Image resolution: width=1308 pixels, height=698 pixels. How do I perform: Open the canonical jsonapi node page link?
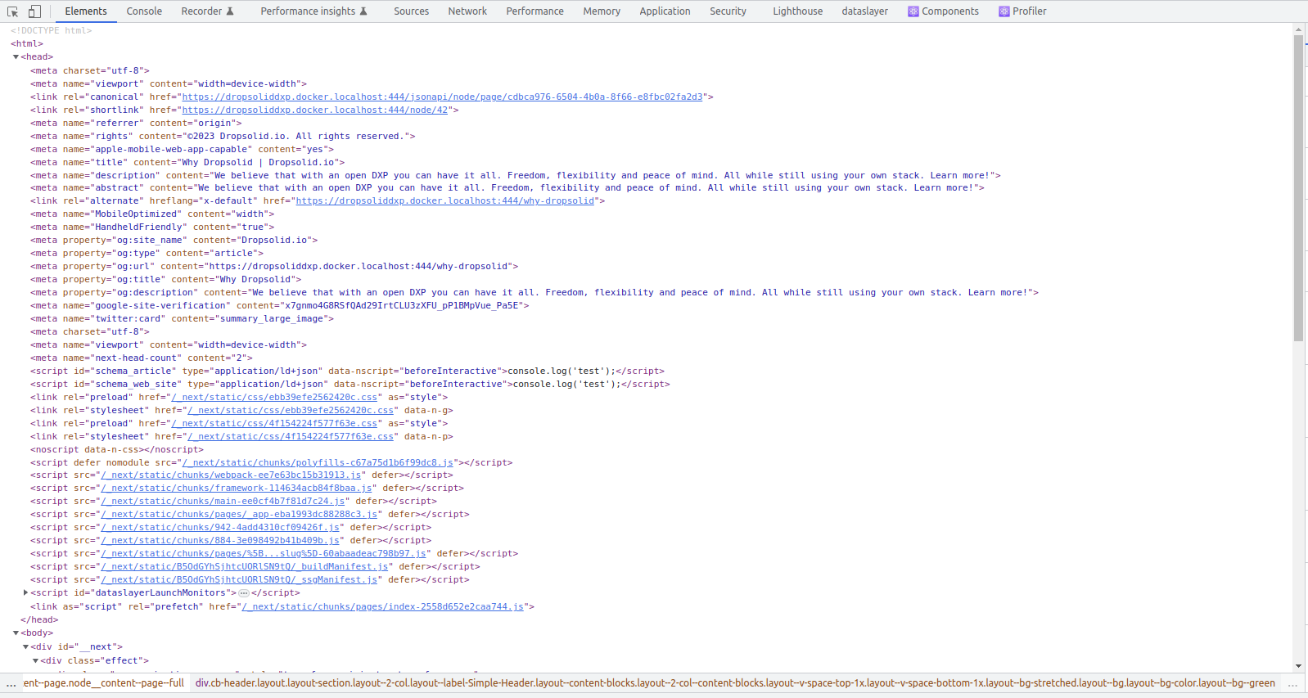[x=442, y=97]
